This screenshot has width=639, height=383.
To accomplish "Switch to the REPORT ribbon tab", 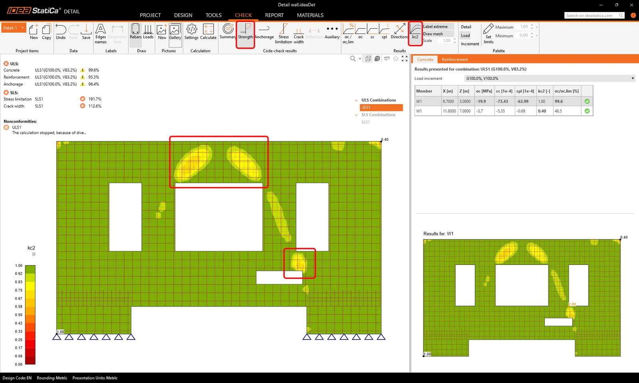I will pyautogui.click(x=274, y=15).
